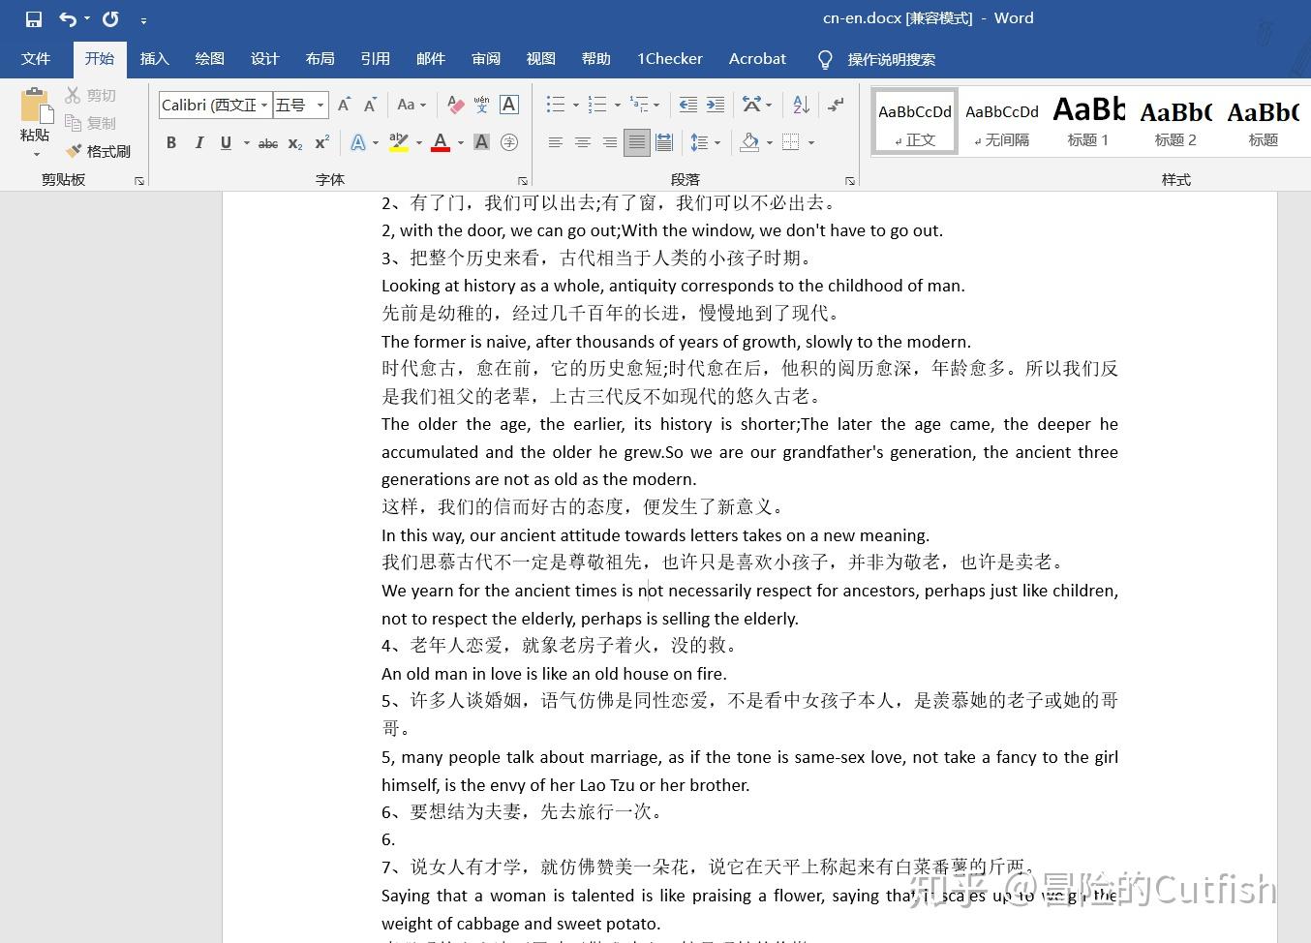The height and width of the screenshot is (943, 1311).
Task: Open the font name dropdown
Action: pyautogui.click(x=264, y=105)
